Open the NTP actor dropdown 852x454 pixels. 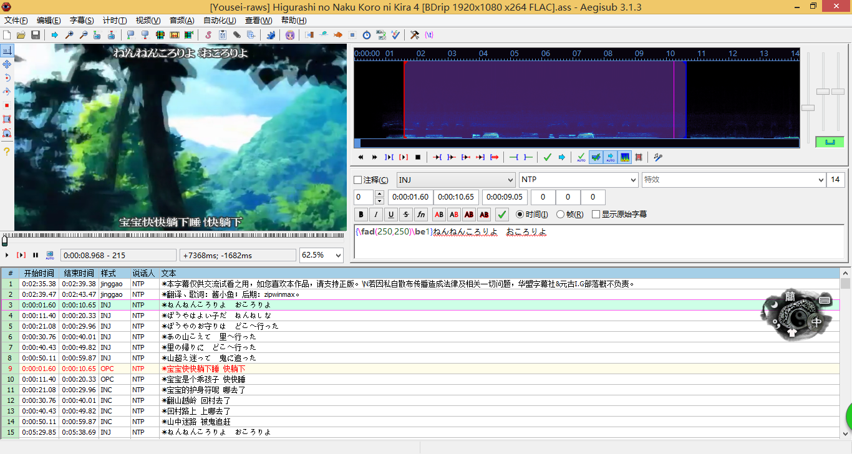click(579, 180)
